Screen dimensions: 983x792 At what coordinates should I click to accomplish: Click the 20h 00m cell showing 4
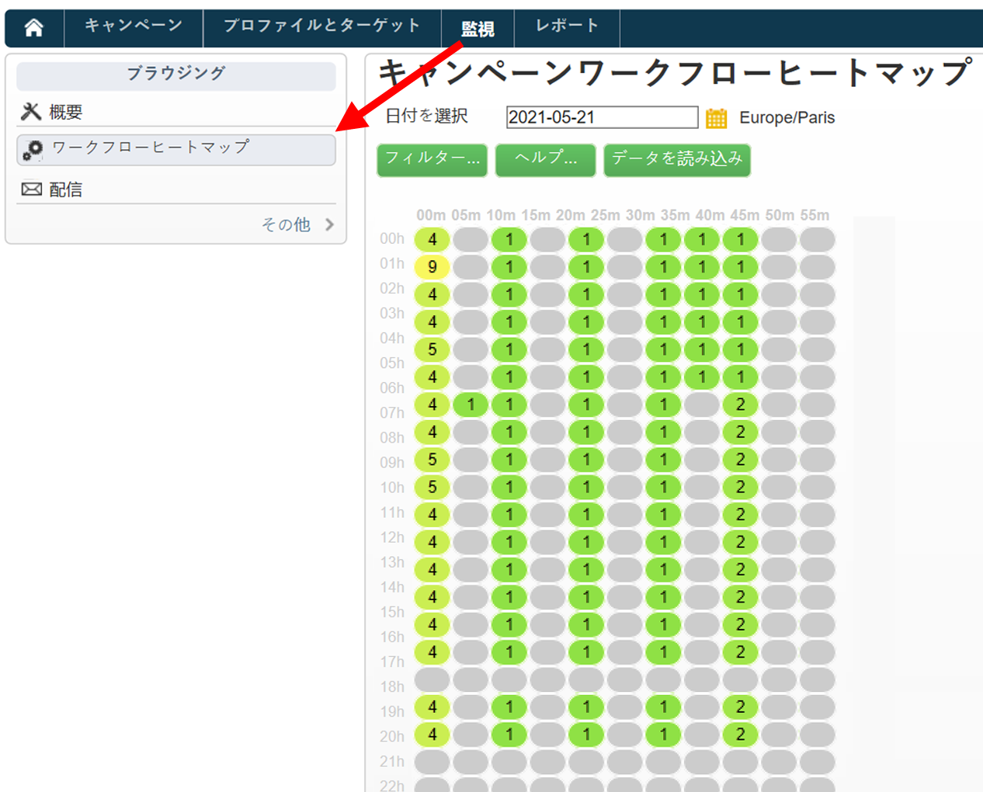coord(432,734)
